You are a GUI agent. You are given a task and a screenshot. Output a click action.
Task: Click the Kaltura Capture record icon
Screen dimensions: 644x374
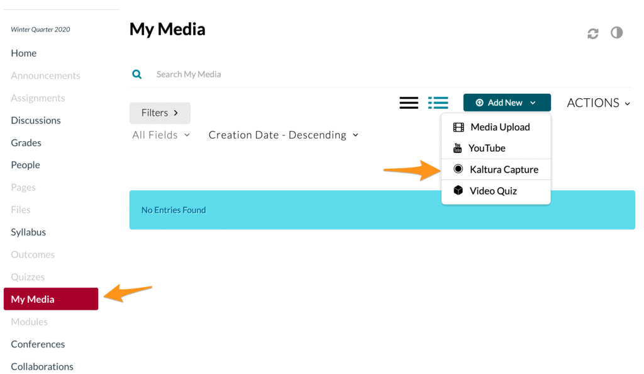pos(458,169)
